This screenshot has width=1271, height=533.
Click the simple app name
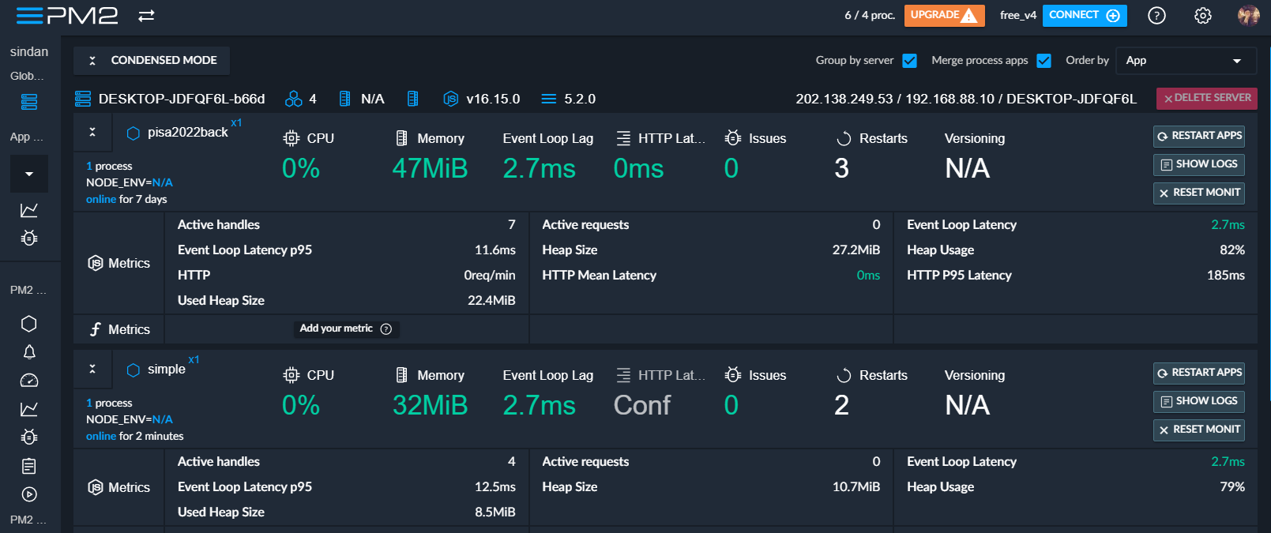pos(167,370)
